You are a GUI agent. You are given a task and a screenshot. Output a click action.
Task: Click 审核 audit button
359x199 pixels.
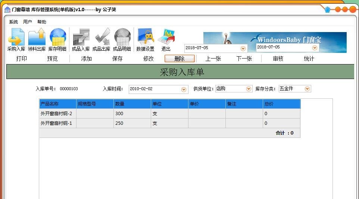278,59
